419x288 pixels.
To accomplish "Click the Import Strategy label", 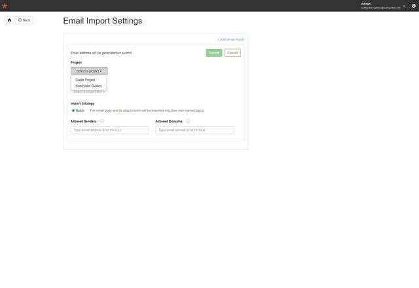I will point(82,103).
